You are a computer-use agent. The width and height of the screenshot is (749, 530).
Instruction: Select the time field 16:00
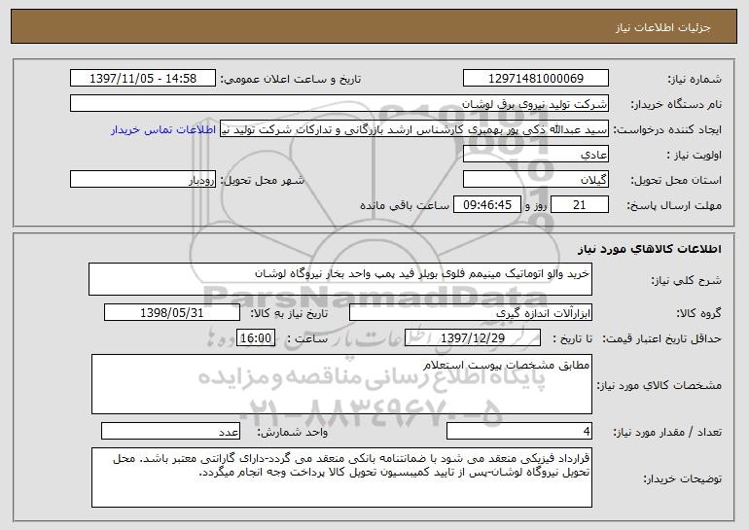click(x=256, y=338)
